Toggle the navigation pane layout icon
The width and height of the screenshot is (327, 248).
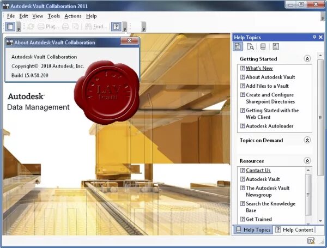tap(10, 27)
